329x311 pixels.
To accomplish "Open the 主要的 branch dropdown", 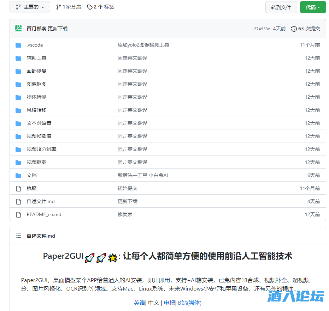I will tap(30, 7).
